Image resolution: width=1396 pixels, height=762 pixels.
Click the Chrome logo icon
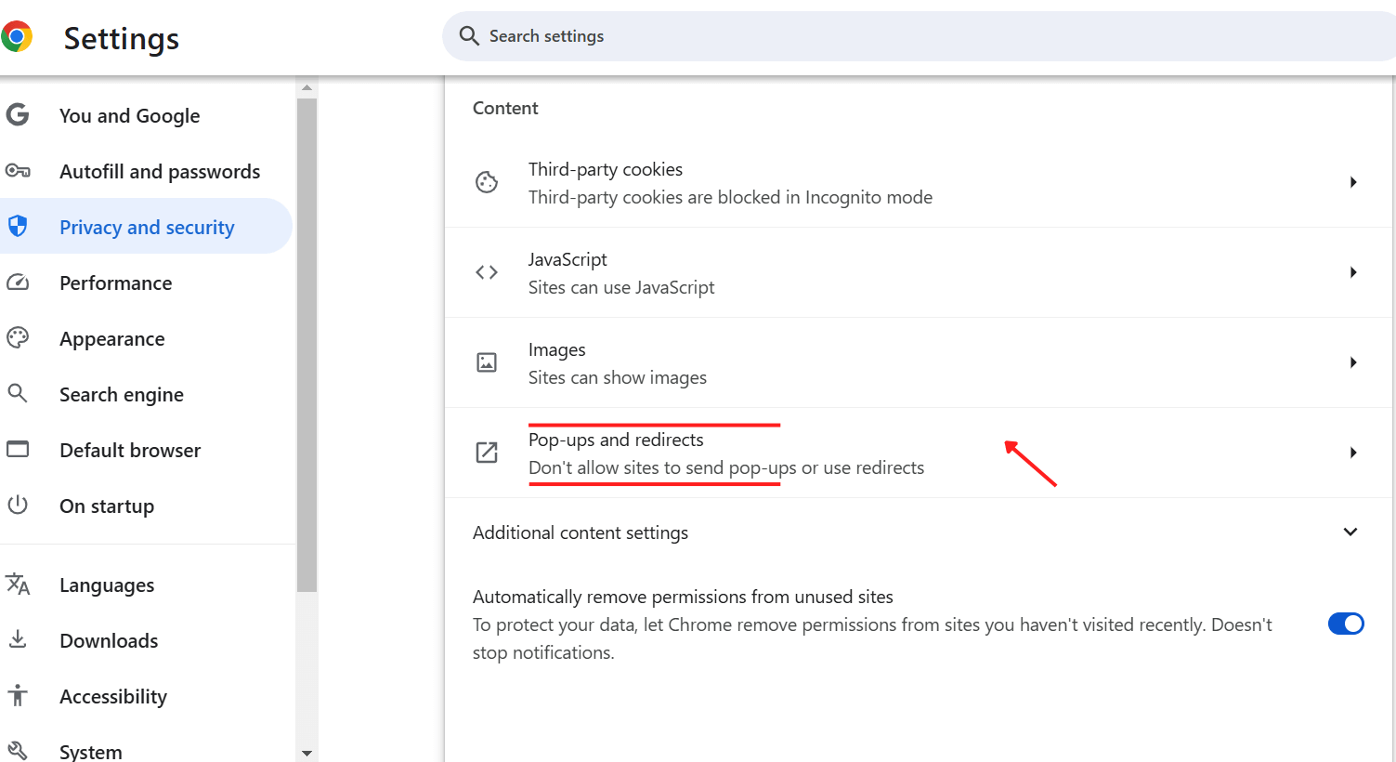click(17, 37)
